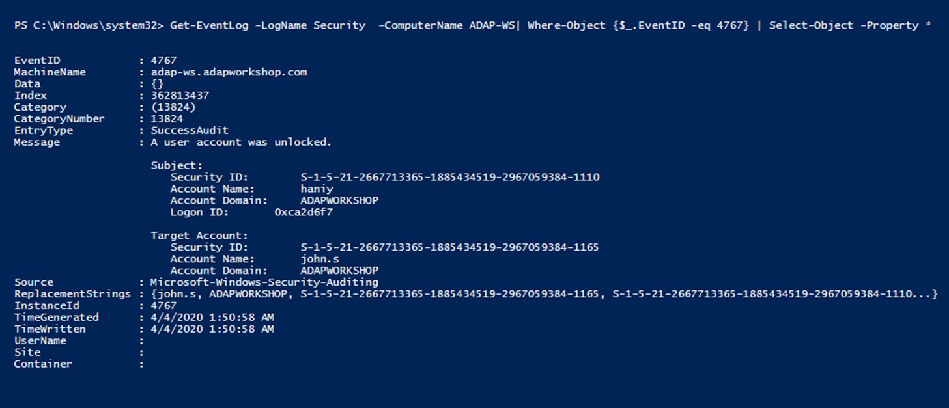Click the TimeWritten timestamp value

(212, 329)
